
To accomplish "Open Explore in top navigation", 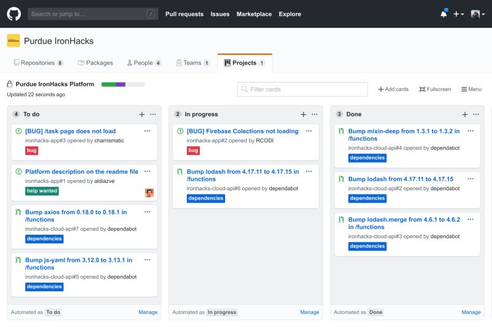I will 290,14.
